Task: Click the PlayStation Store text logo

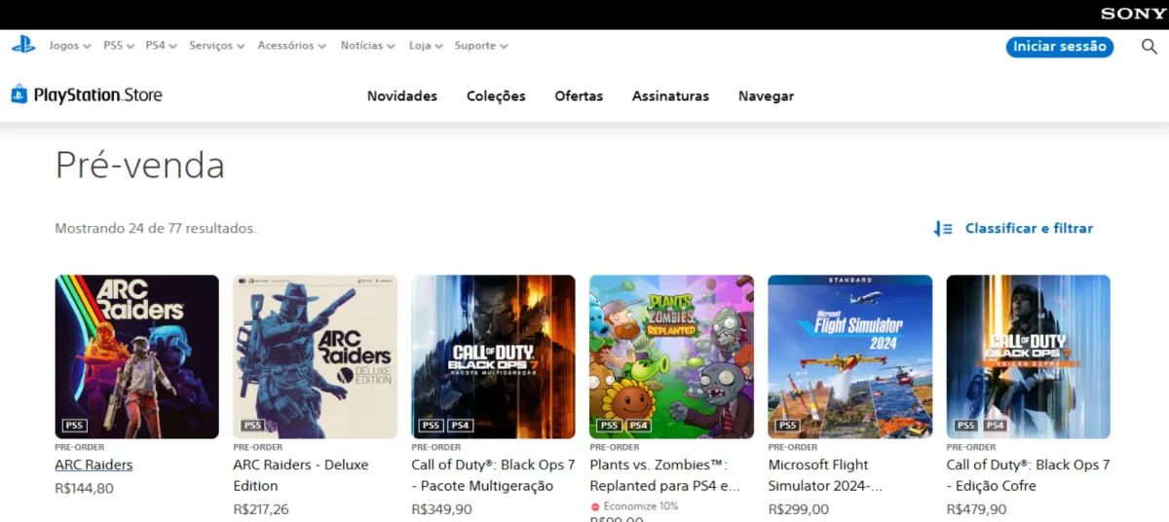Action: click(x=97, y=95)
